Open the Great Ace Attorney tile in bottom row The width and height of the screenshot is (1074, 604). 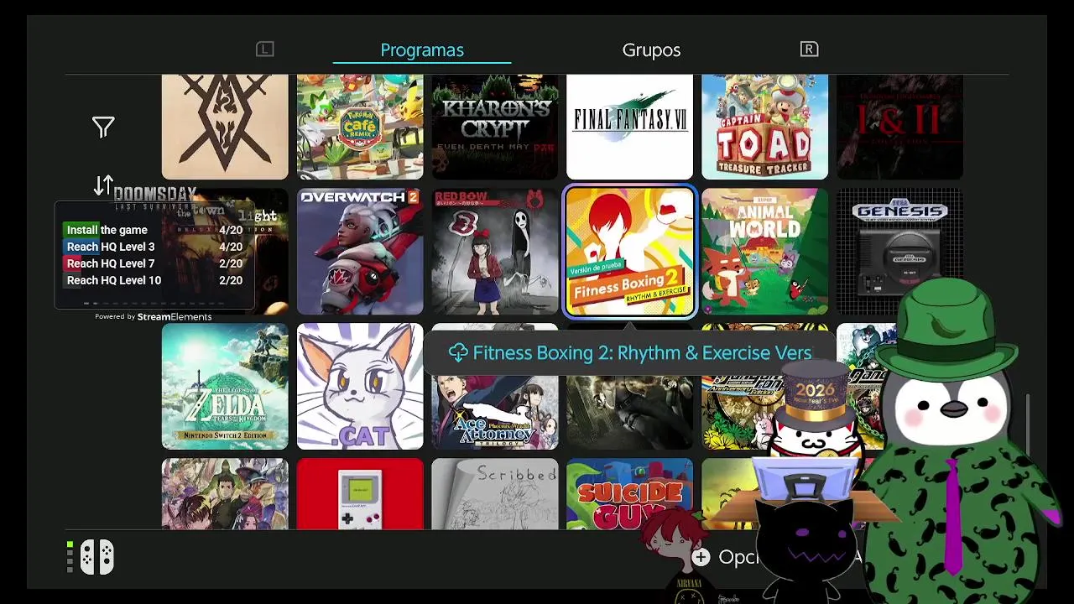pos(225,494)
